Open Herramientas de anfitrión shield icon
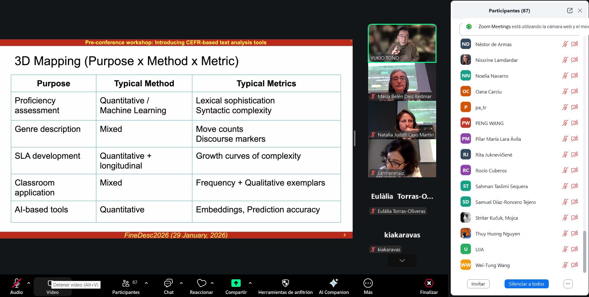The height and width of the screenshot is (297, 589). [285, 283]
